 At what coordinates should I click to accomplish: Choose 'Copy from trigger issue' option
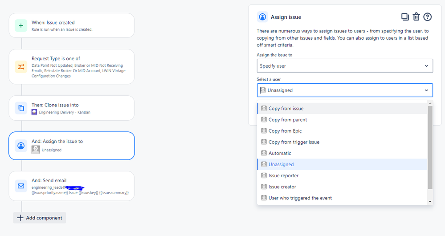pos(342,142)
